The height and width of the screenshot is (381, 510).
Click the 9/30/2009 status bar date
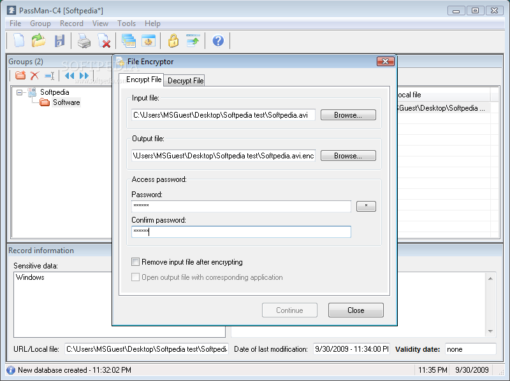[x=472, y=370]
